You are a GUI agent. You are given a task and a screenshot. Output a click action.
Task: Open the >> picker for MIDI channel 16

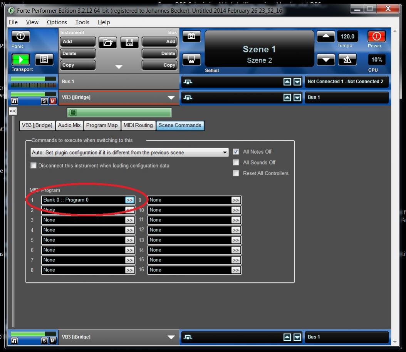[x=236, y=270]
